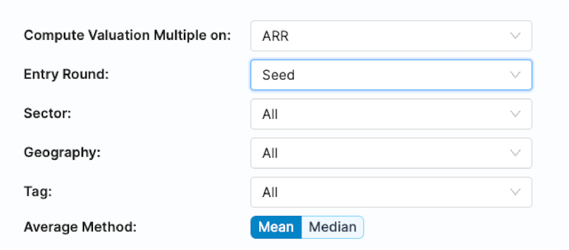Click the selected 'Seed' value text

click(278, 75)
